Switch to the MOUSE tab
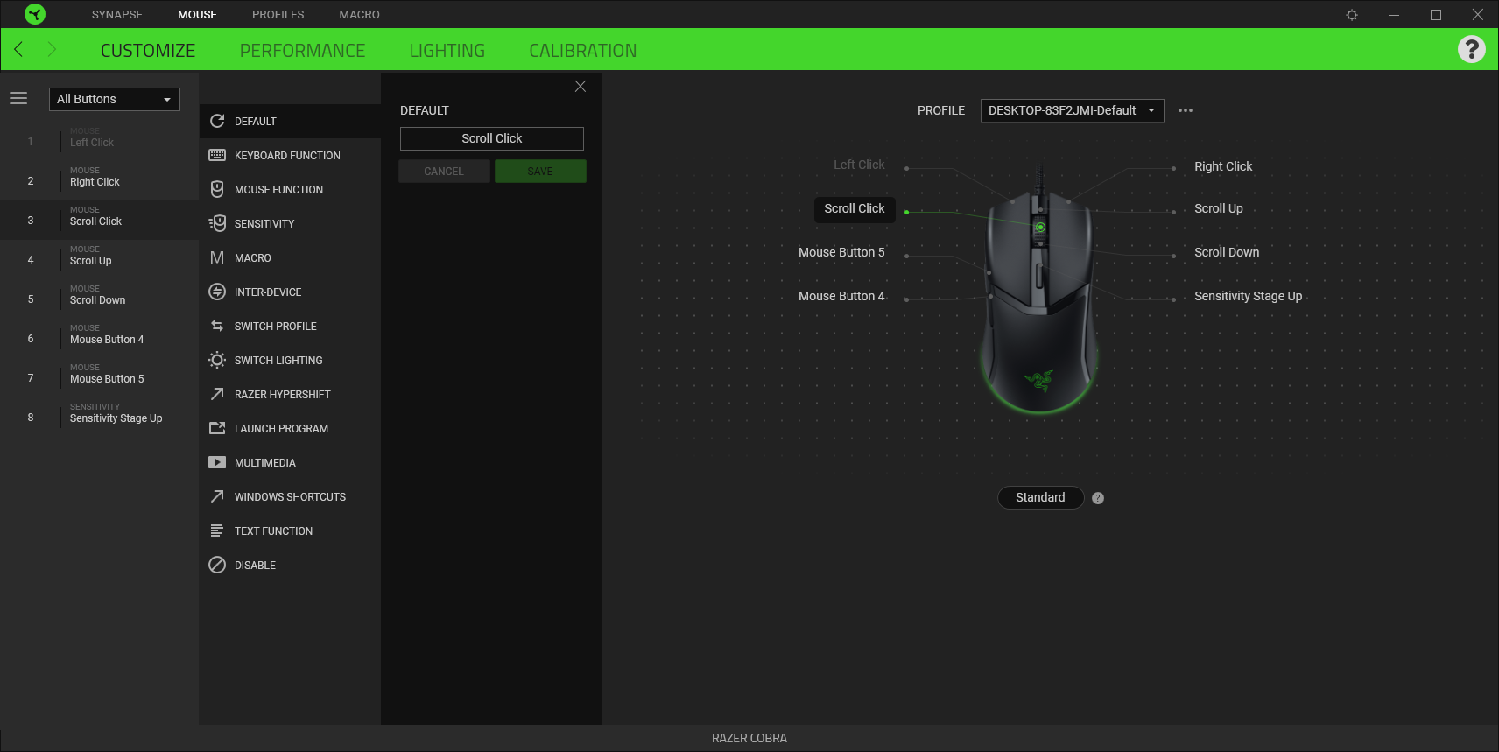This screenshot has height=752, width=1499. point(198,14)
